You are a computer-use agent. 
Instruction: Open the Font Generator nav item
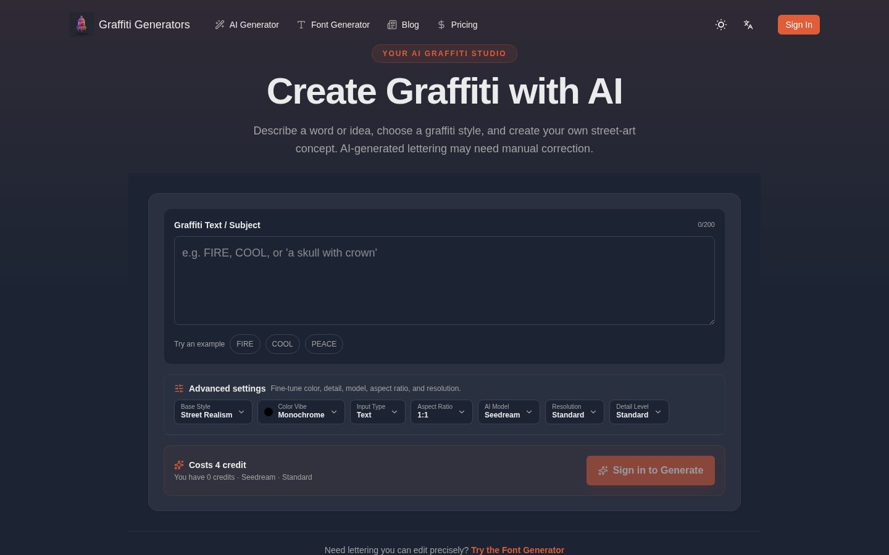333,25
